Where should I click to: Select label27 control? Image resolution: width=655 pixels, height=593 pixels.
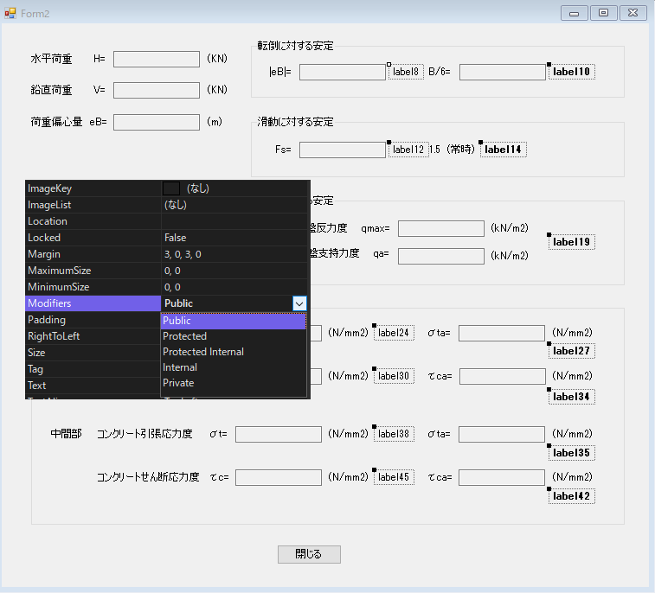[571, 351]
